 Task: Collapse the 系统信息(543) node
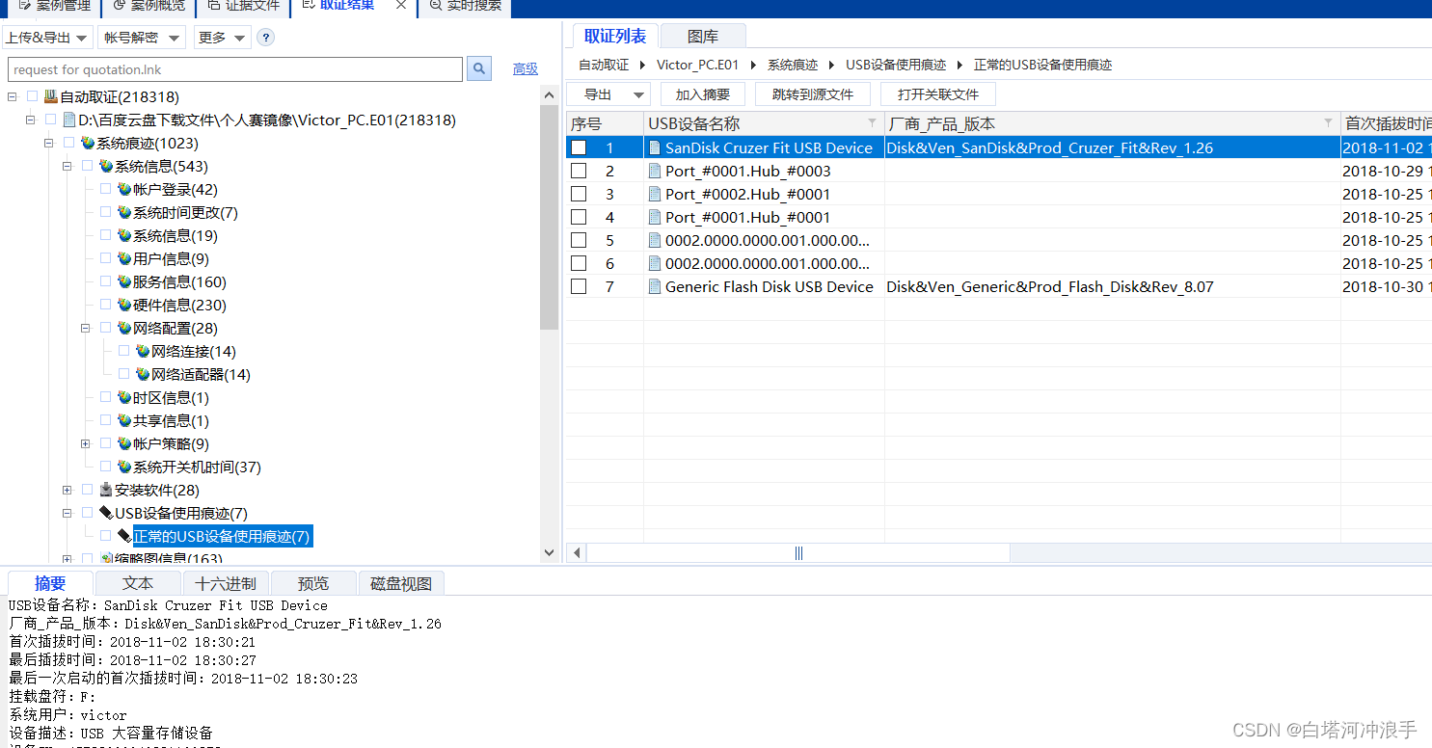(68, 166)
